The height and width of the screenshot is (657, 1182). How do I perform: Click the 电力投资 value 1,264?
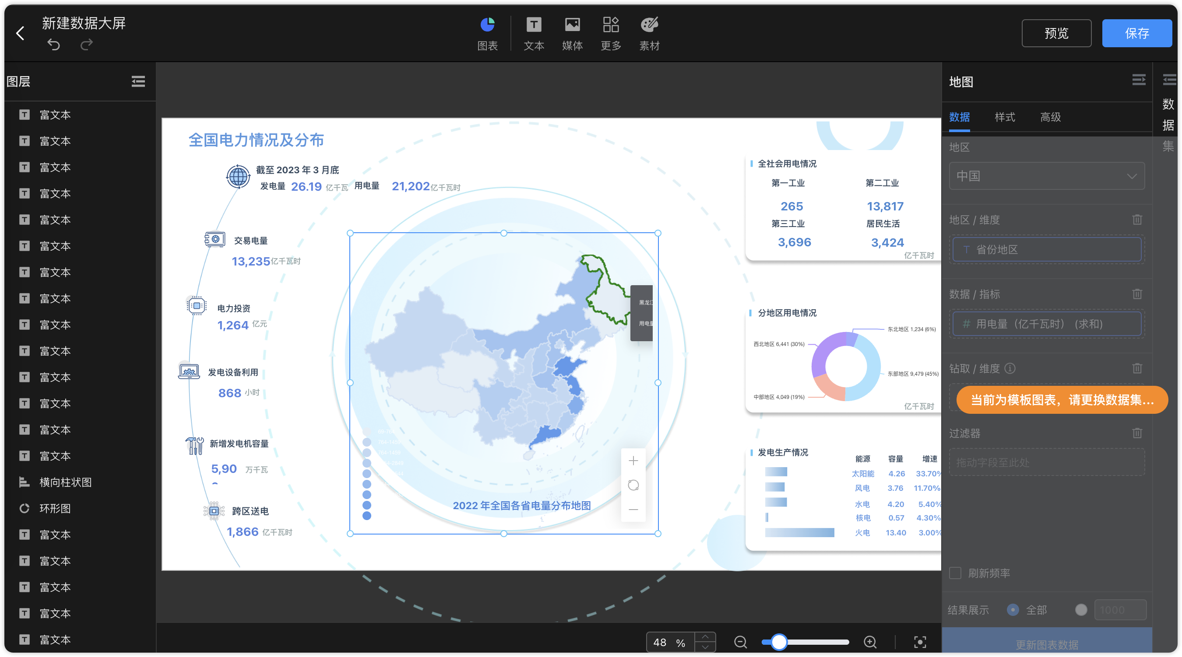pyautogui.click(x=232, y=325)
